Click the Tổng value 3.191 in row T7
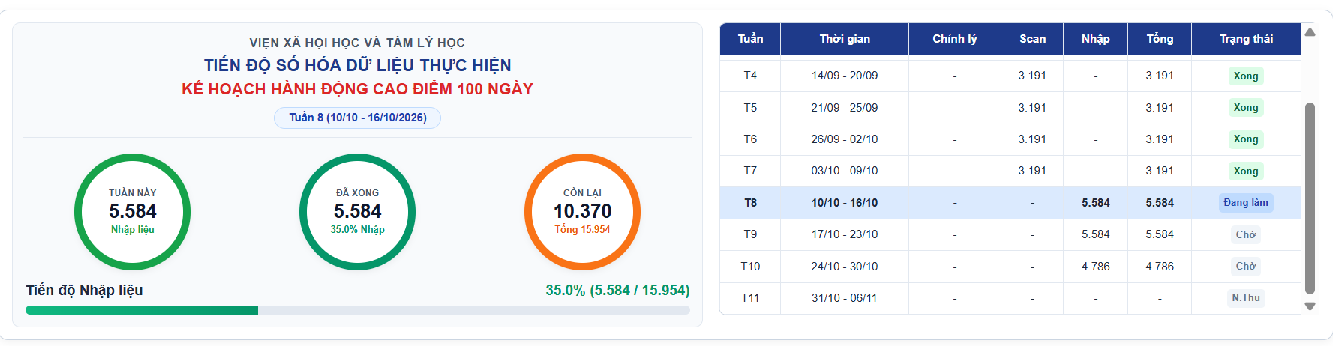Image resolution: width=1333 pixels, height=346 pixels. [1160, 171]
